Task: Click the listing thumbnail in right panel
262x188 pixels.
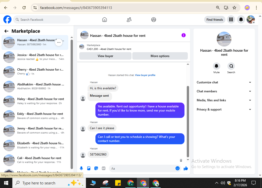Action: coord(224,39)
